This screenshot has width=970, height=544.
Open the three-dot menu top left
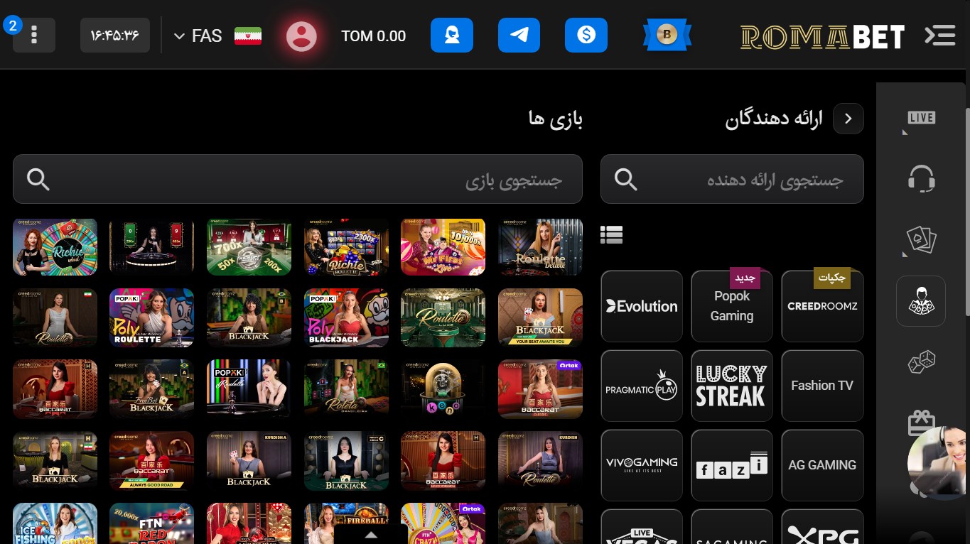pyautogui.click(x=33, y=35)
